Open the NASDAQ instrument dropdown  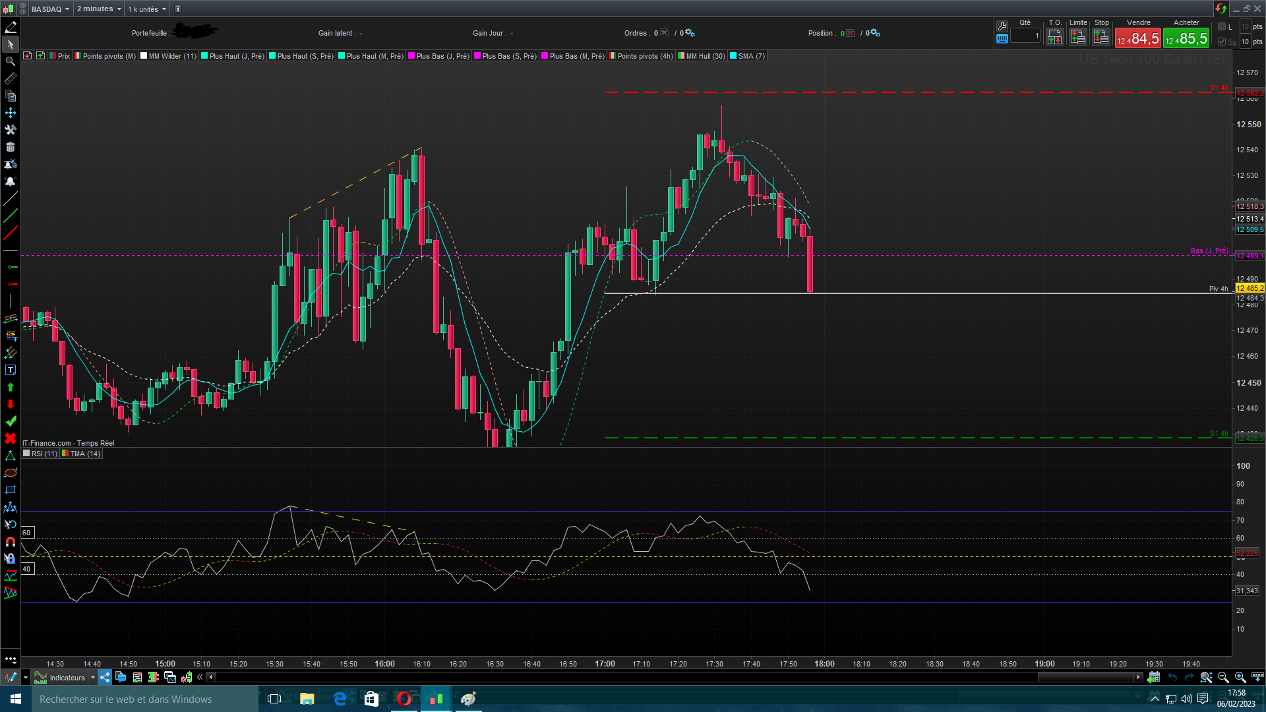click(x=50, y=9)
